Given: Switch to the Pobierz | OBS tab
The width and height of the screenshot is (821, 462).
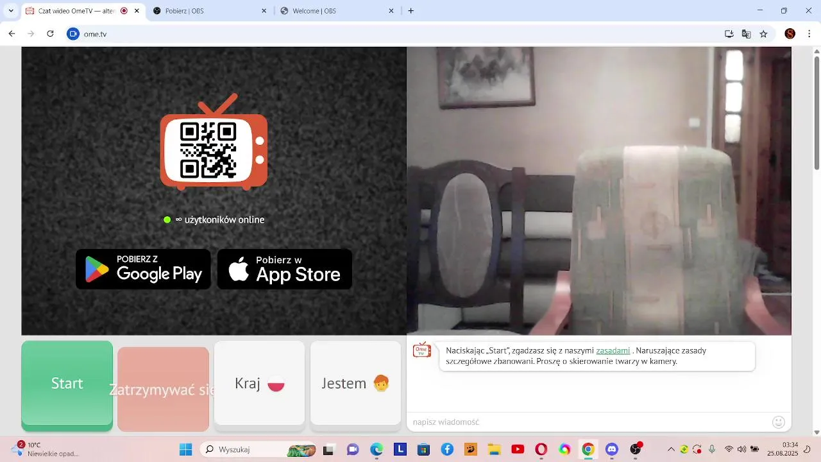Looking at the screenshot, I should tap(210, 11).
